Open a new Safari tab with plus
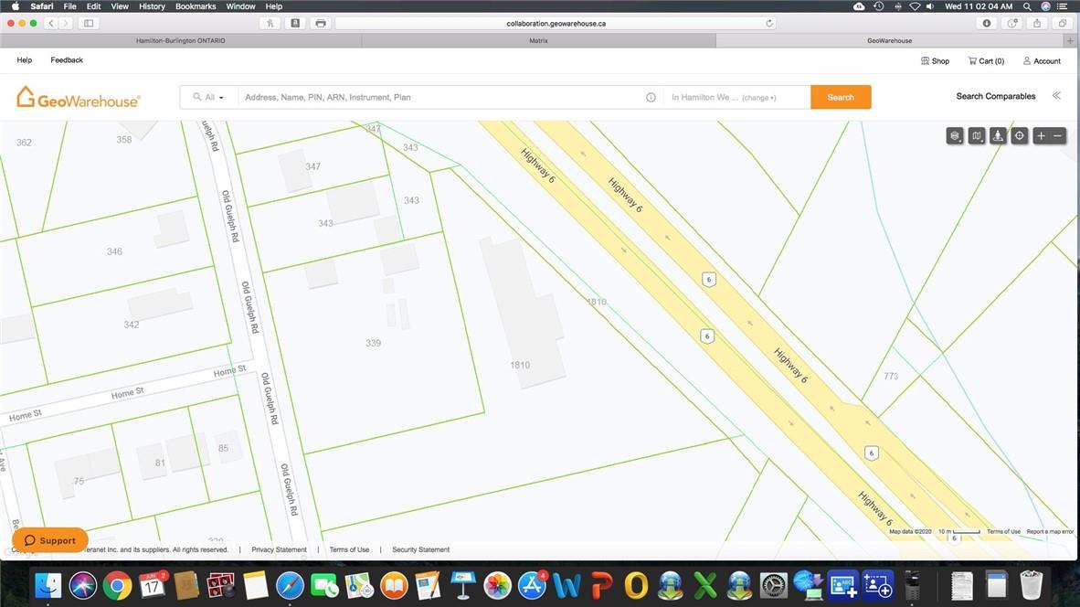The width and height of the screenshot is (1080, 607). pos(1070,40)
